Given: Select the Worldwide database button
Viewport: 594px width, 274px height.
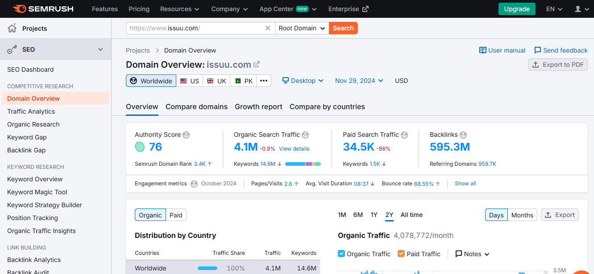Looking at the screenshot, I should pyautogui.click(x=151, y=81).
